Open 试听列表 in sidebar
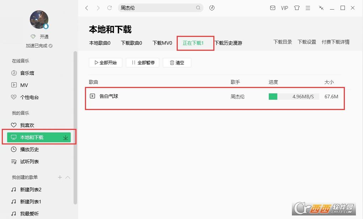Viewport: 363px width, 219px height. (x=30, y=161)
